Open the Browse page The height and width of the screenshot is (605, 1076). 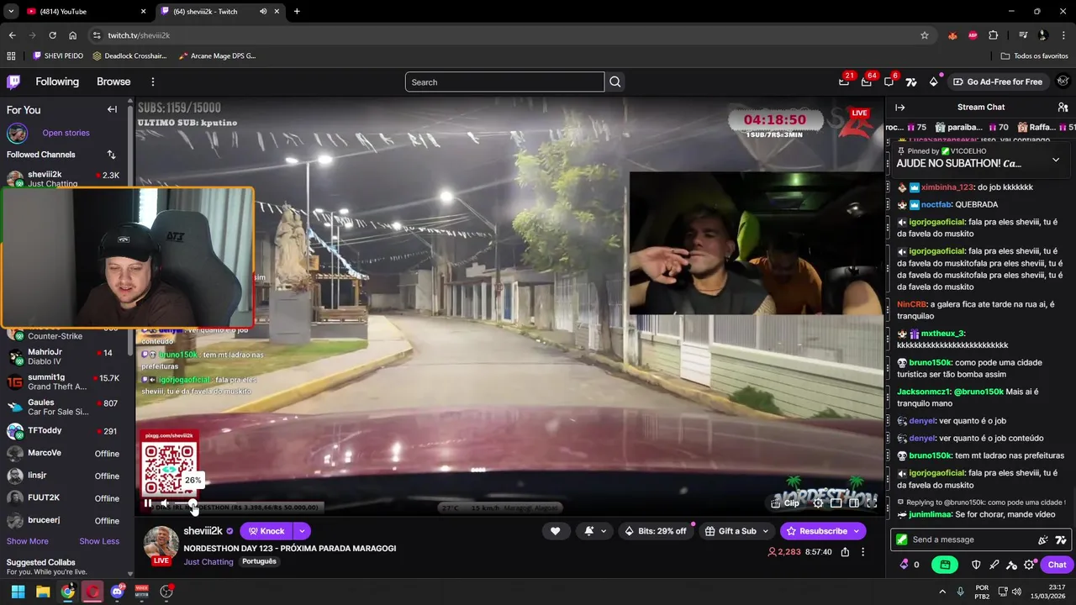point(113,82)
